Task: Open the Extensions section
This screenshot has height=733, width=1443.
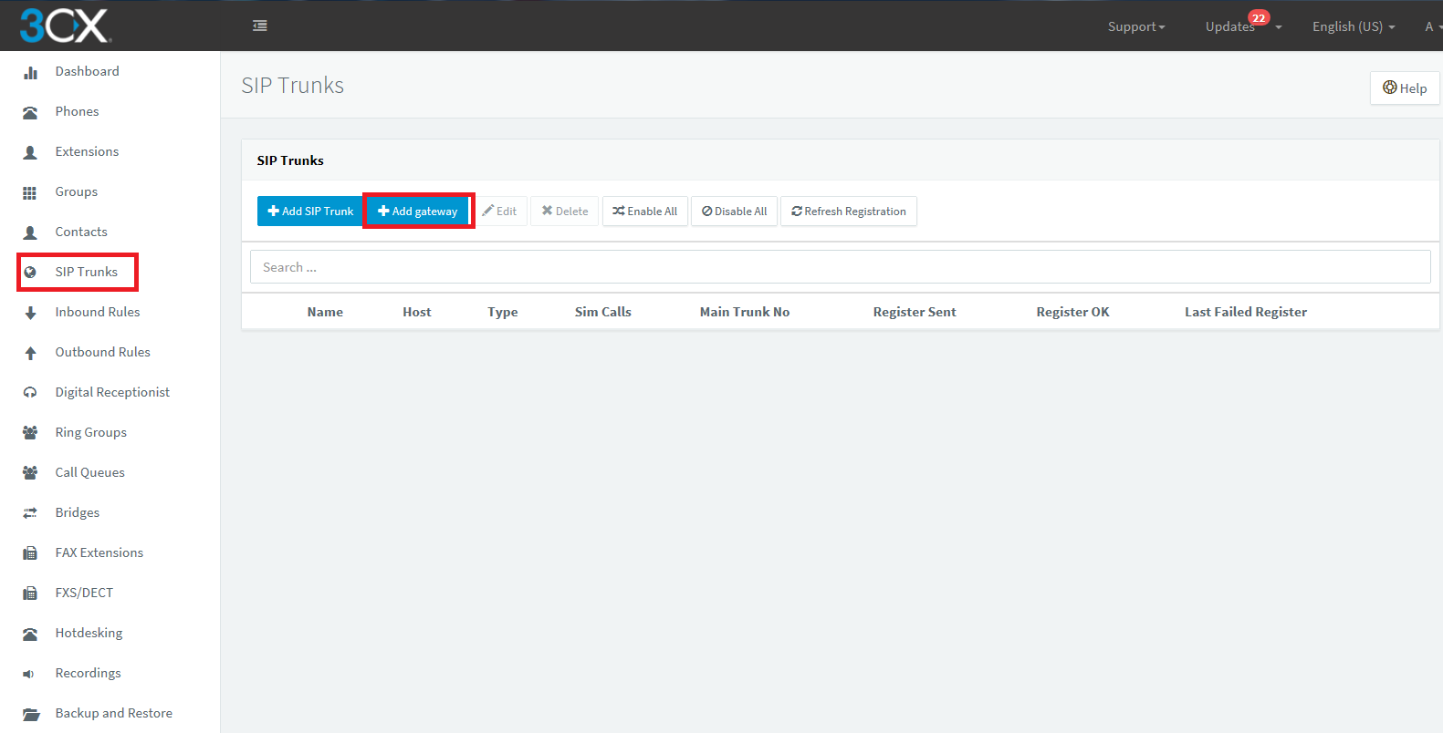Action: pyautogui.click(x=87, y=151)
